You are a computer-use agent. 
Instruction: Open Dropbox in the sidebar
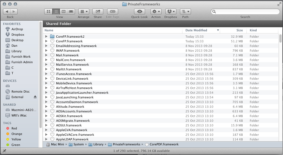point(18,35)
